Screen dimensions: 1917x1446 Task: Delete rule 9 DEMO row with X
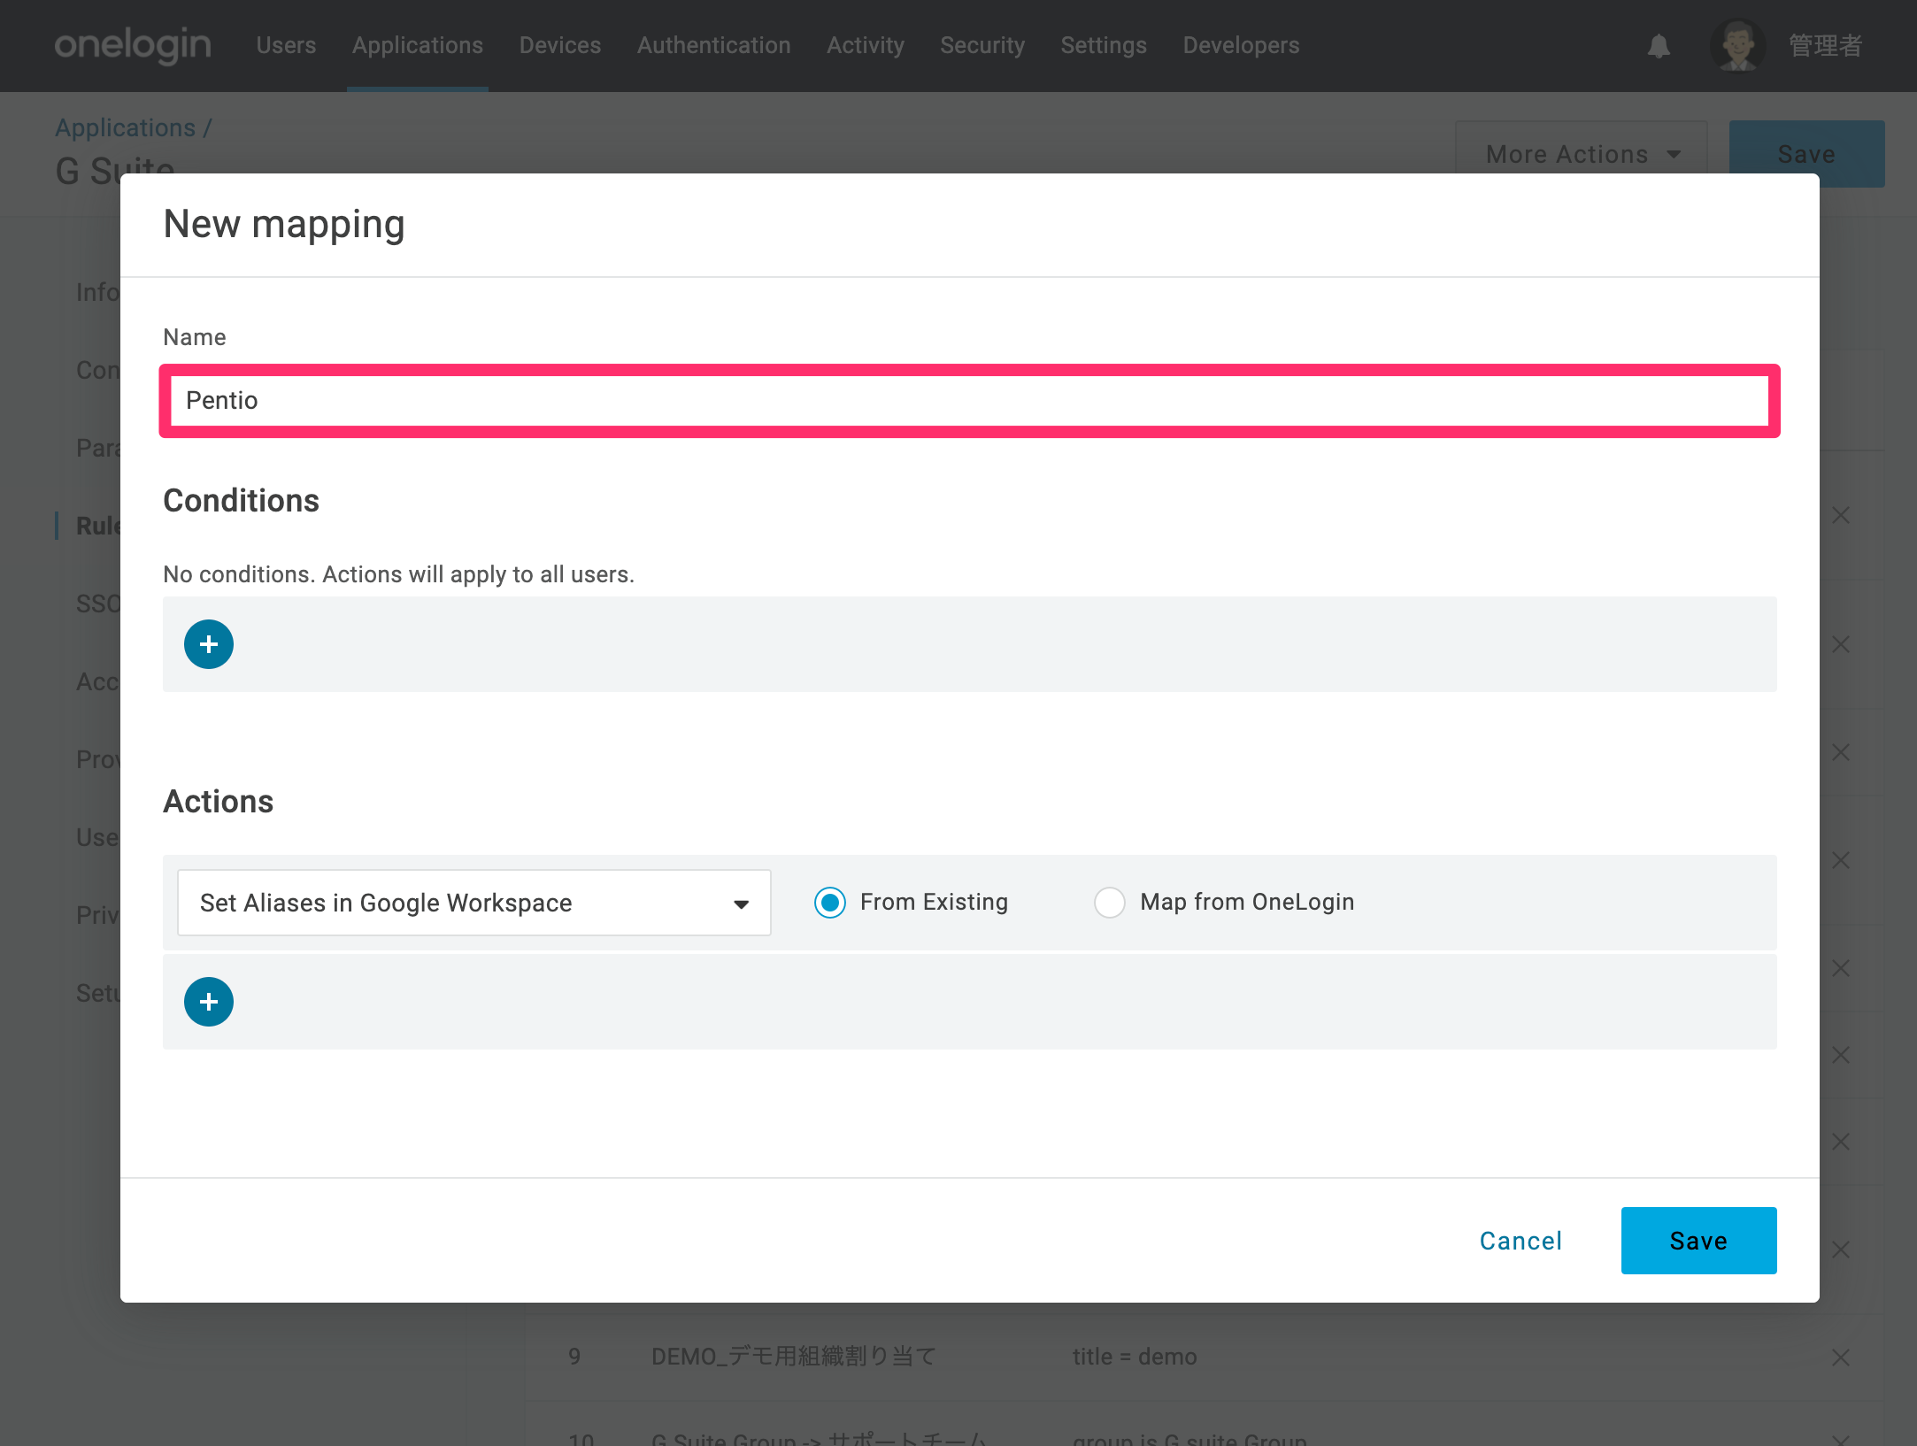coord(1841,1358)
